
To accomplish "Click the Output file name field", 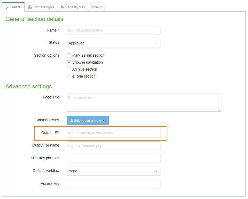I will click(x=113, y=146).
